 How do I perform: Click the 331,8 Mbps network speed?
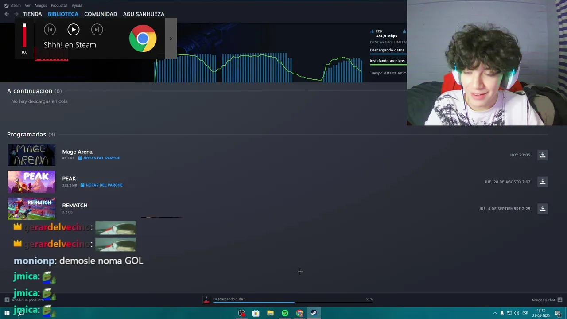386,36
